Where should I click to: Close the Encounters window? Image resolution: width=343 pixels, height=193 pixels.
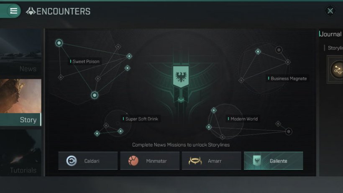point(330,11)
